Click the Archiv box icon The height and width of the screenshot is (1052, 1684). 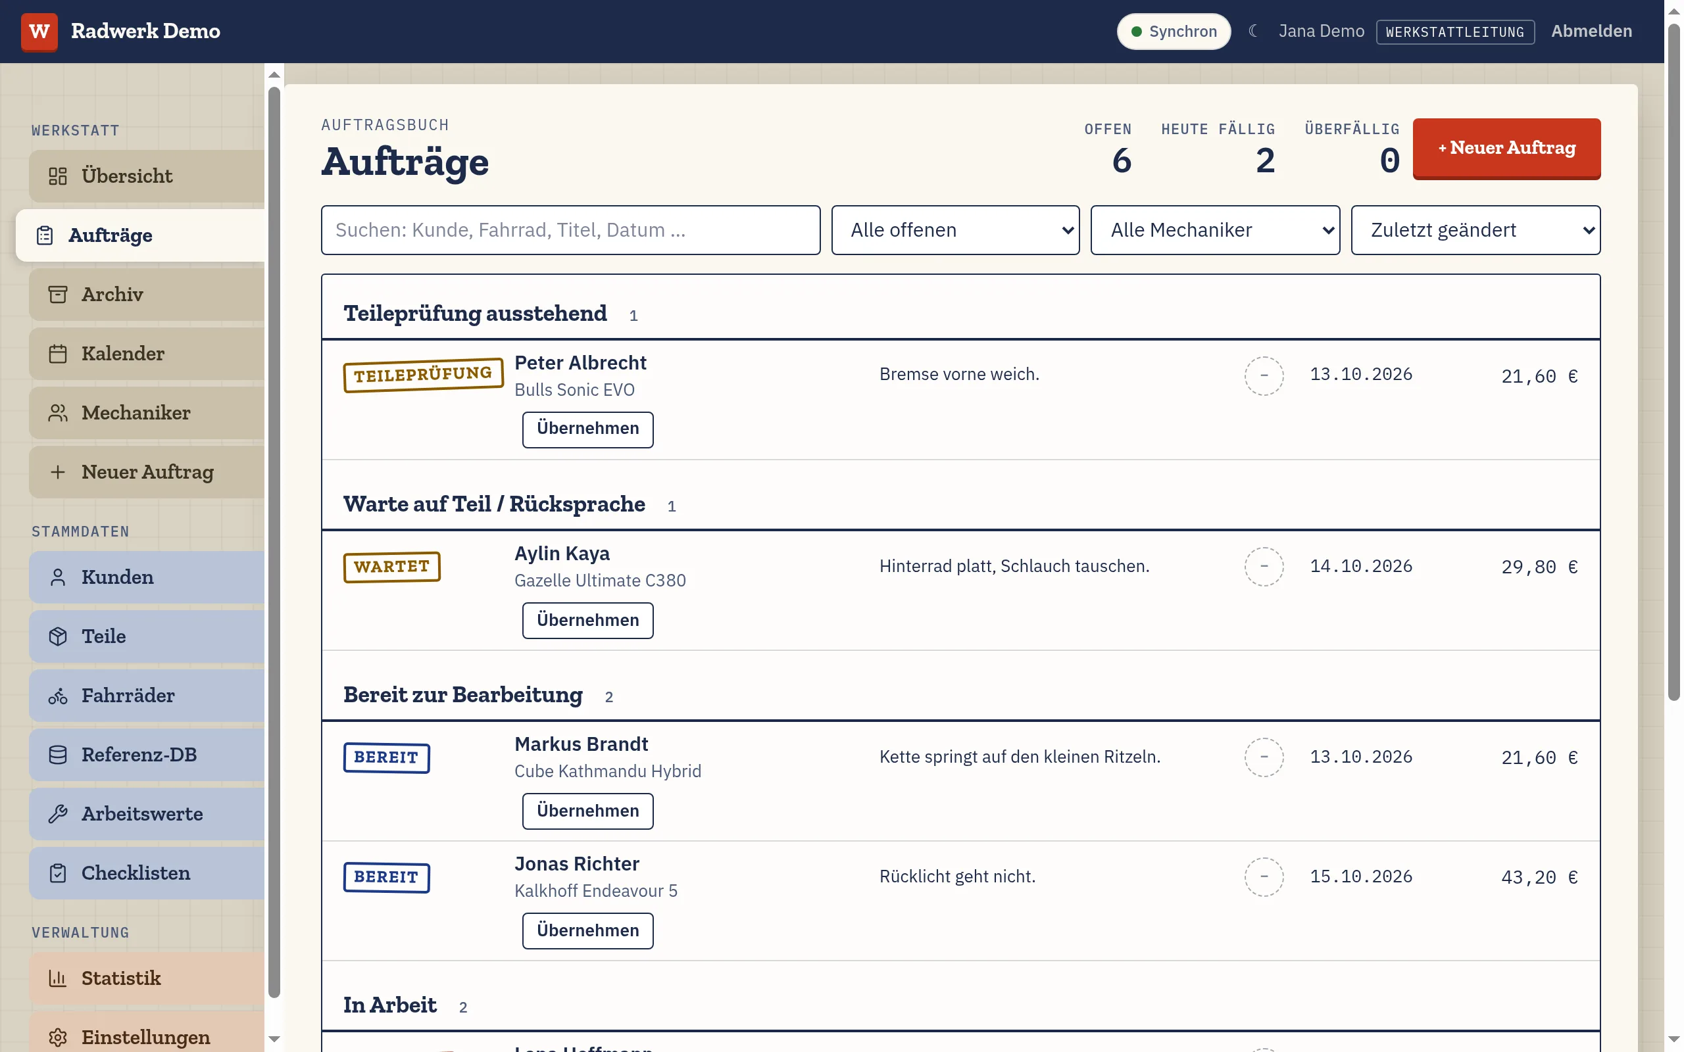point(58,295)
